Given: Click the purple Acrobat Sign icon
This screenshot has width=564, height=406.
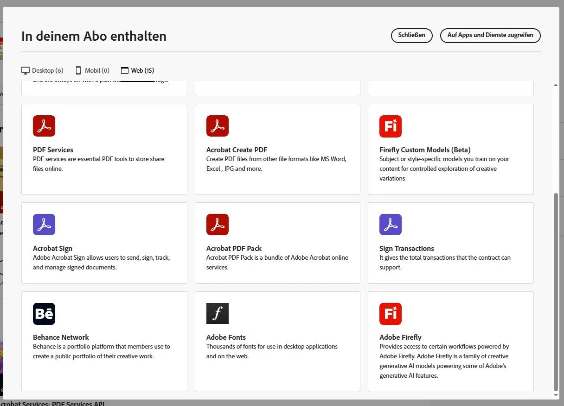Looking at the screenshot, I should 44,225.
